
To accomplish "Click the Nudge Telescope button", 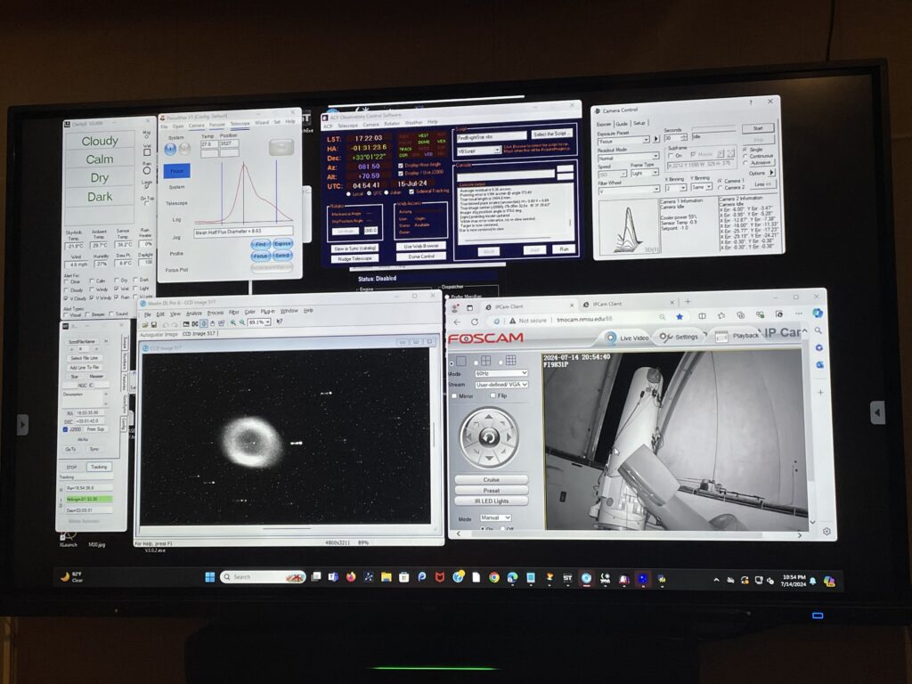I will pyautogui.click(x=354, y=258).
